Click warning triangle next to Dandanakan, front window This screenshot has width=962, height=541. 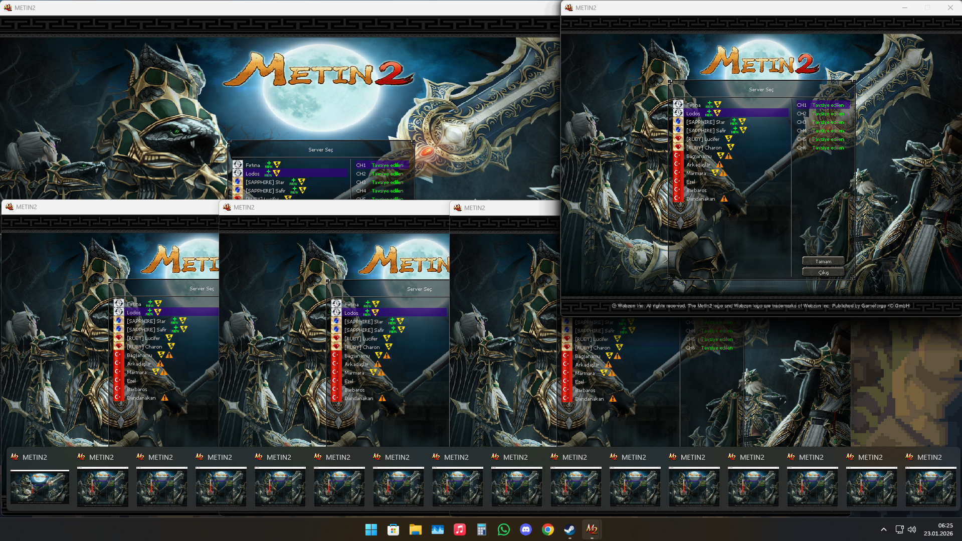coord(724,199)
